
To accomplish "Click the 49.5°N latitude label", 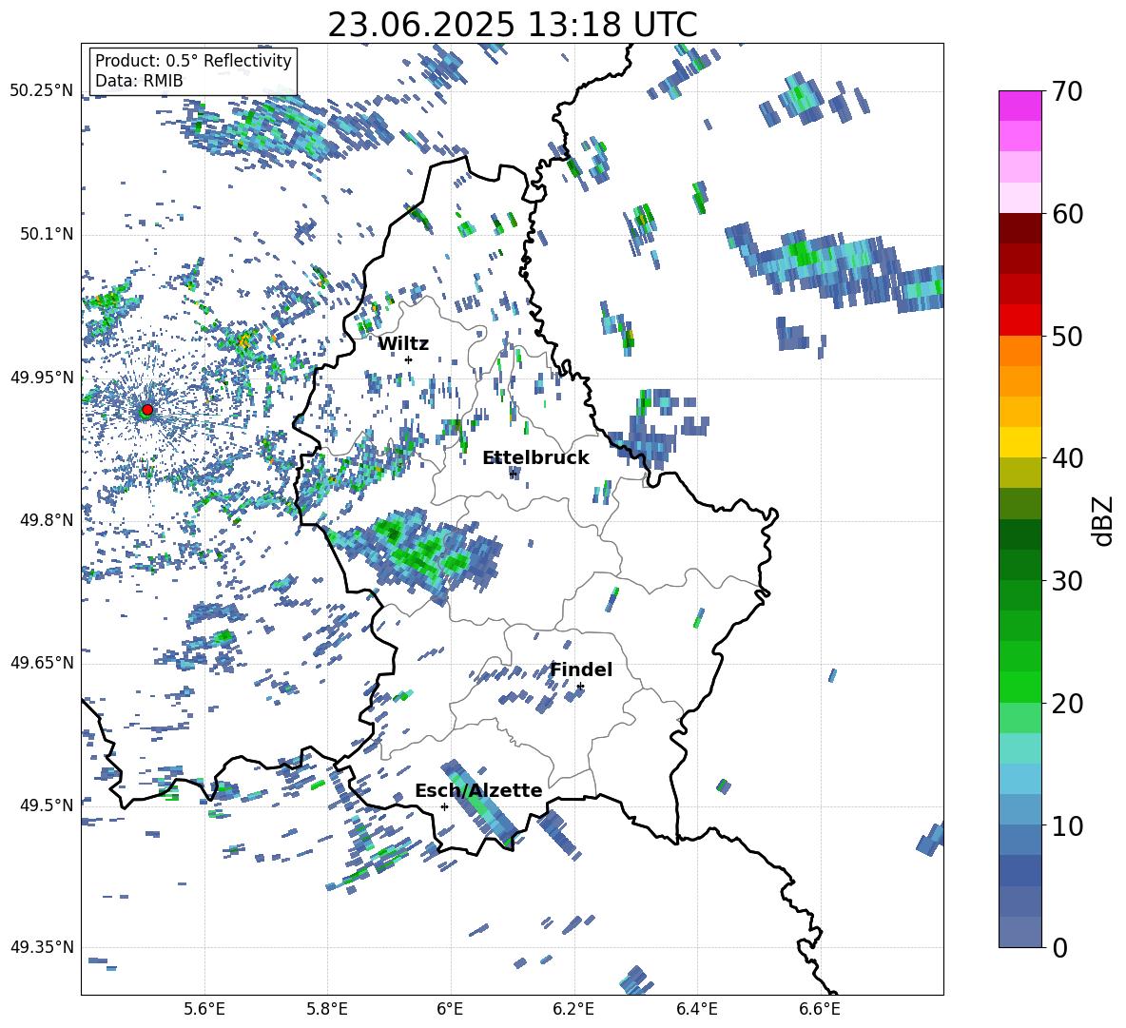I will click(x=47, y=805).
